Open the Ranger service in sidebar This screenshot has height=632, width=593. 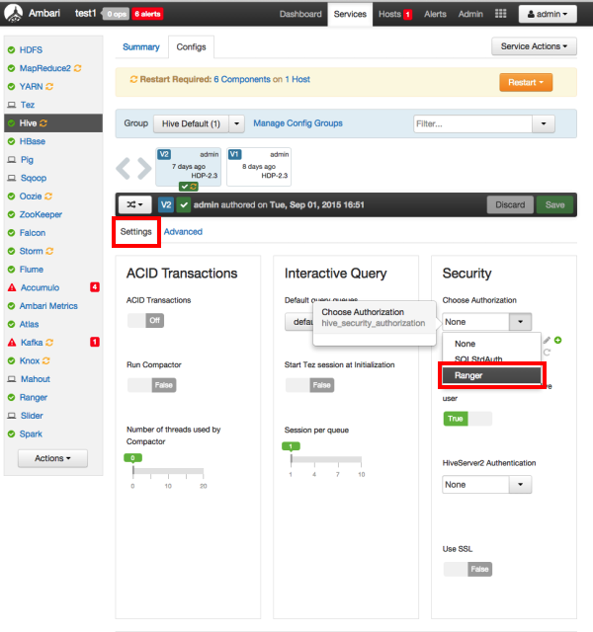click(x=34, y=397)
